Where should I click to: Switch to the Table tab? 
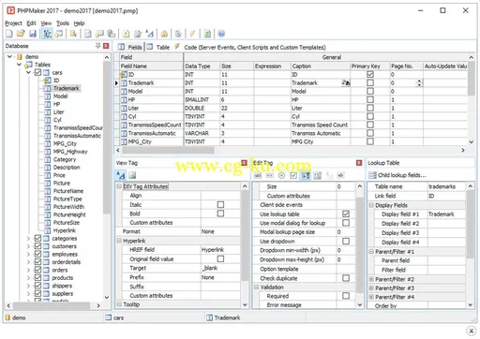pyautogui.click(x=158, y=47)
